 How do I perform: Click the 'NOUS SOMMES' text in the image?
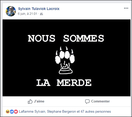click(x=66, y=38)
